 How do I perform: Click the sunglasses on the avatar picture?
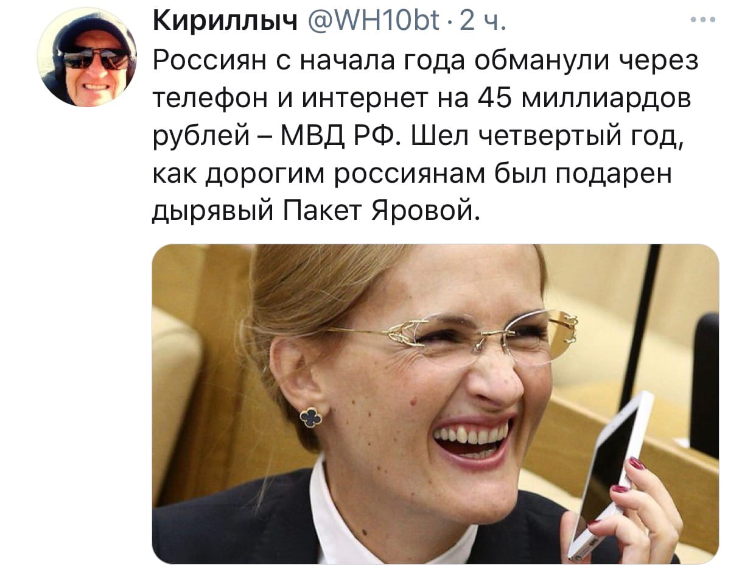96,58
